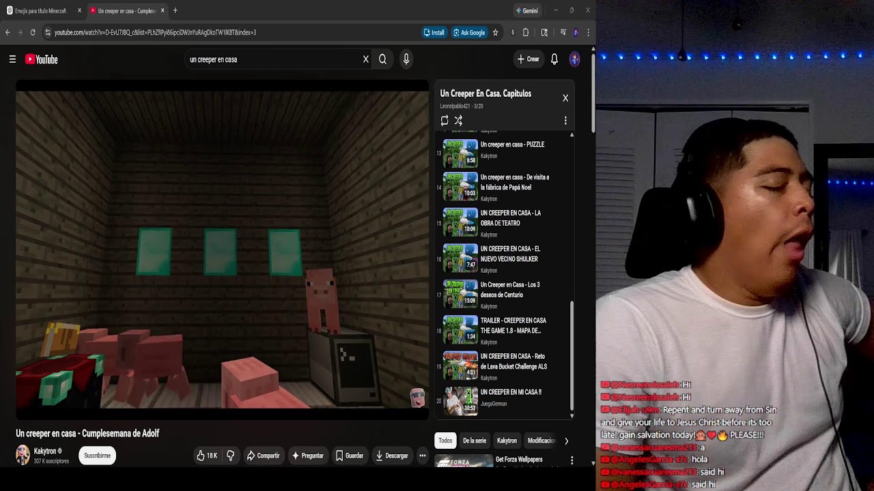The height and width of the screenshot is (491, 874).
Task: Click the Compartir button
Action: [x=264, y=456]
